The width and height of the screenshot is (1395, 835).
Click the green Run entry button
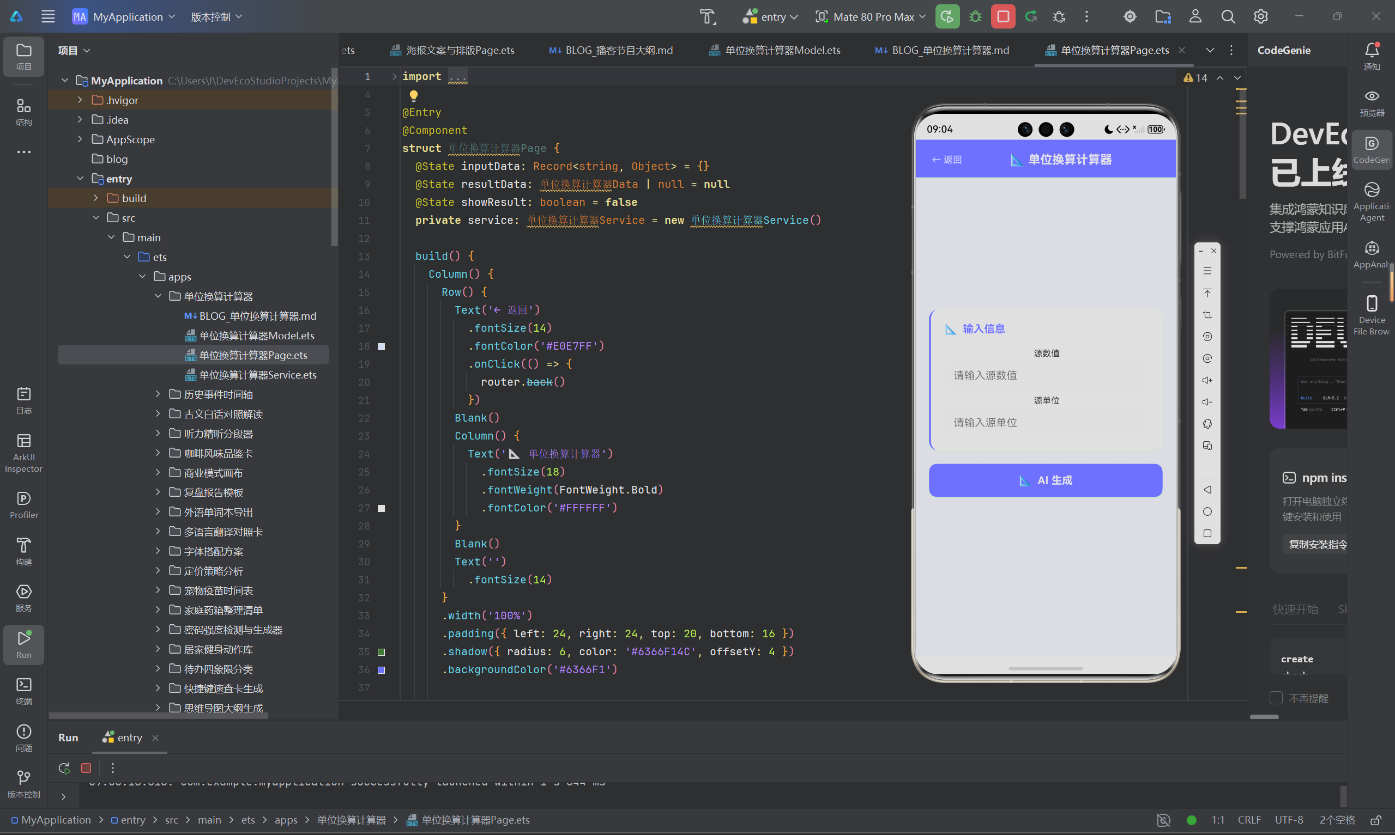(947, 16)
